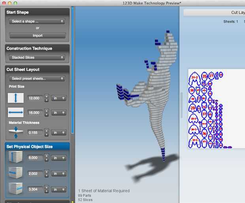Screen dimensions: 245x203
Task: Increase the 0.155 thickness value
Action: tap(46, 131)
